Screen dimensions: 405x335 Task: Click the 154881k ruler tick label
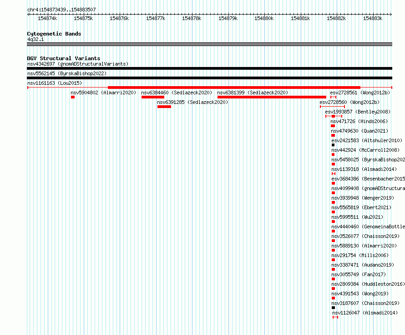pos(300,18)
